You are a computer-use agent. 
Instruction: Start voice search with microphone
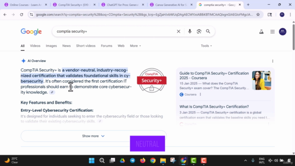(x=189, y=31)
